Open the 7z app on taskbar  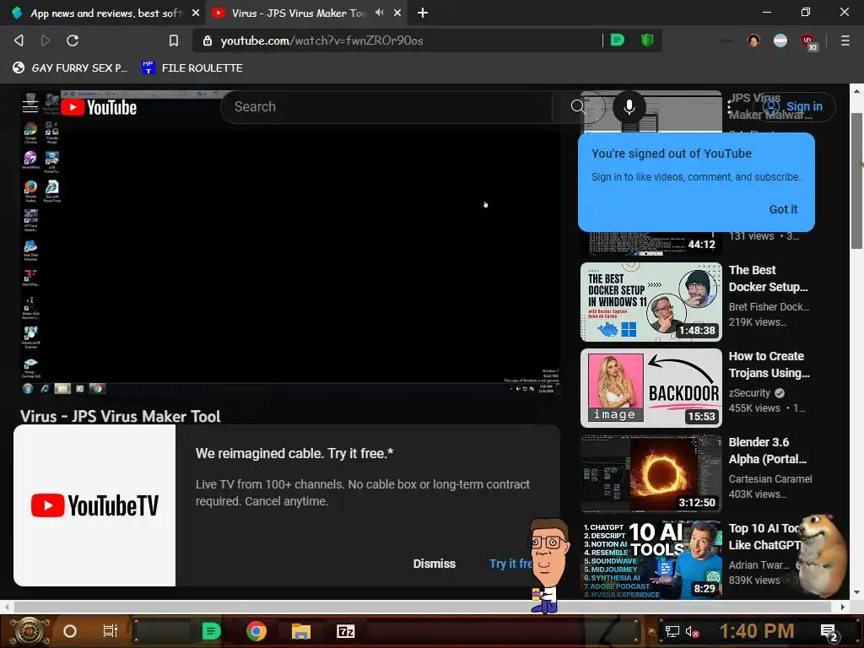[x=345, y=631]
